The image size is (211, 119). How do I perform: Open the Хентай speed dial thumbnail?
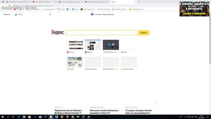point(75,62)
